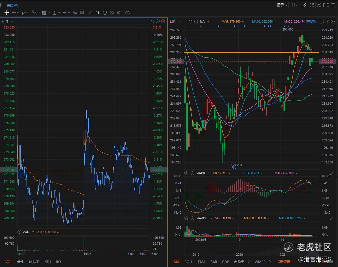
Task: Select the Aa text annotation tool
Action: [x=75, y=13]
